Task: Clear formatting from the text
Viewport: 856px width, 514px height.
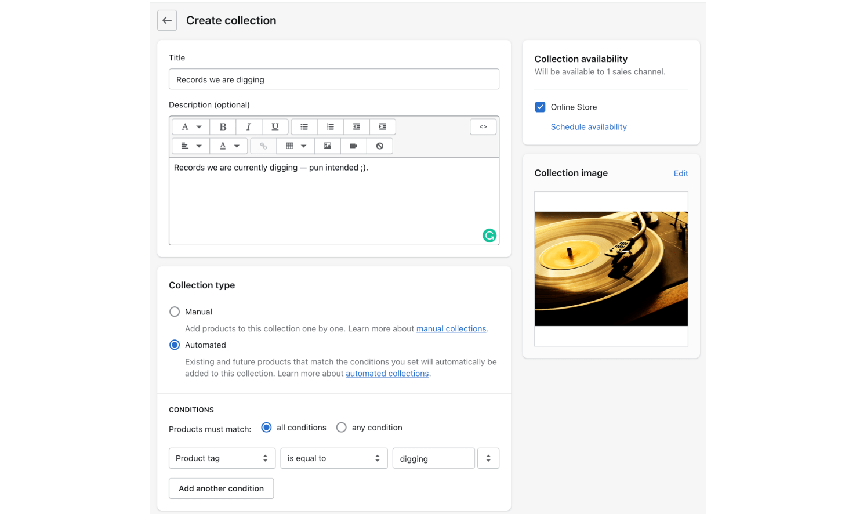Action: tap(380, 146)
